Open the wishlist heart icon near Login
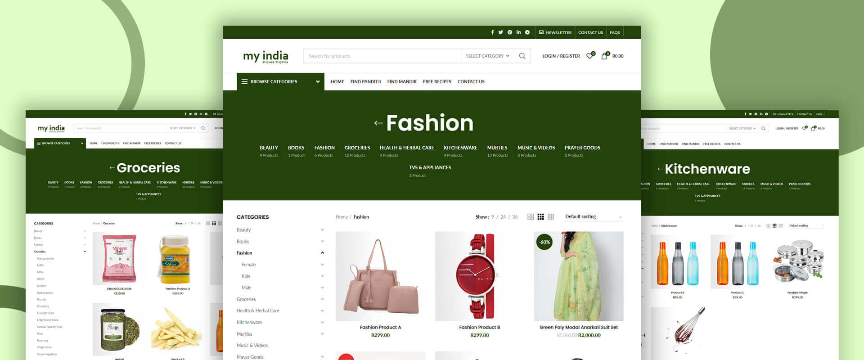Viewport: 864px width, 360px height. coord(590,56)
